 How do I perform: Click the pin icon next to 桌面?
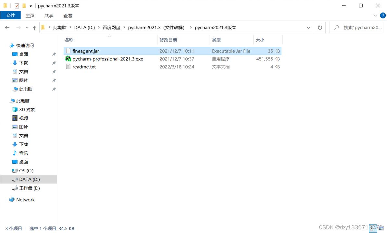[54, 54]
